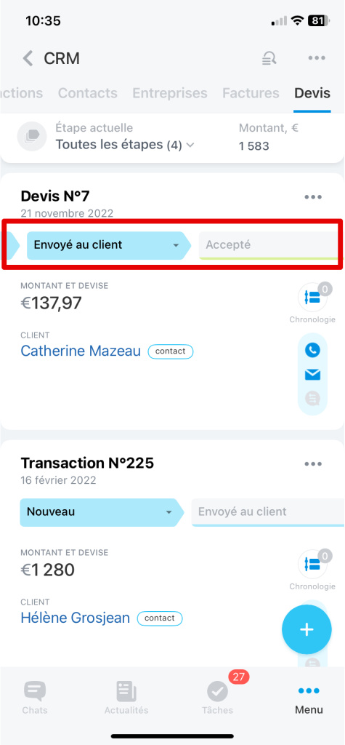Open Chronologie icon for Transaction N°225
The width and height of the screenshot is (345, 745).
[312, 564]
